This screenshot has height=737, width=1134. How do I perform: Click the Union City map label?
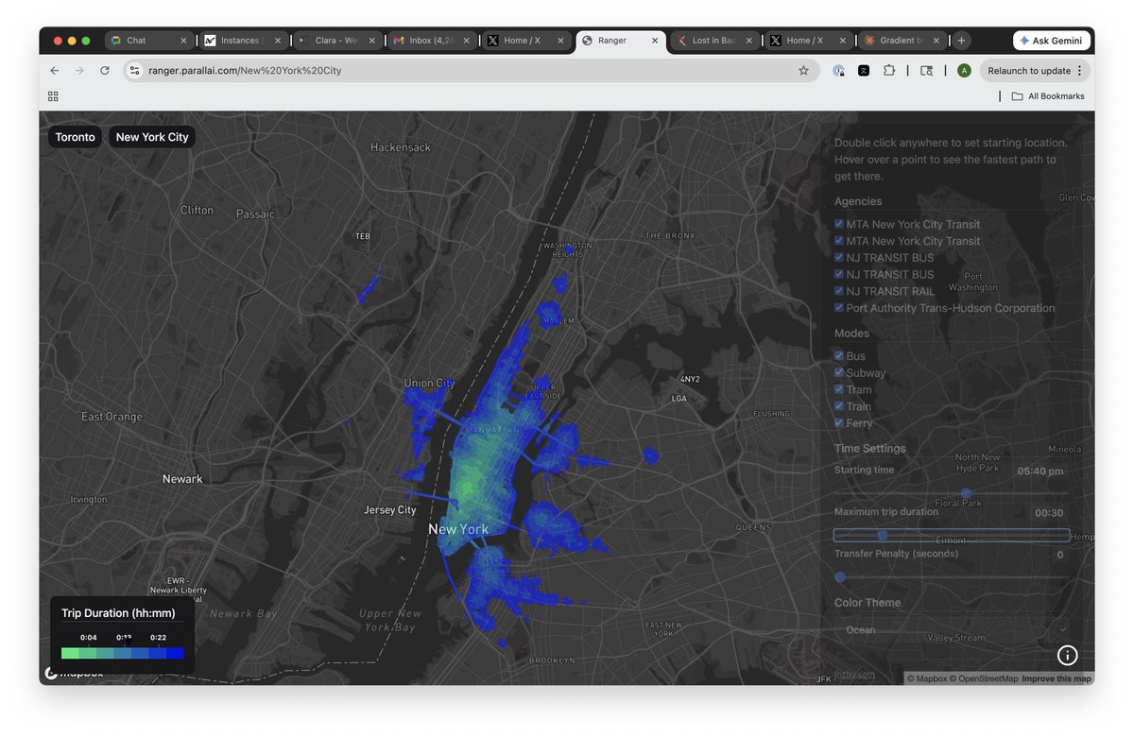pyautogui.click(x=429, y=383)
